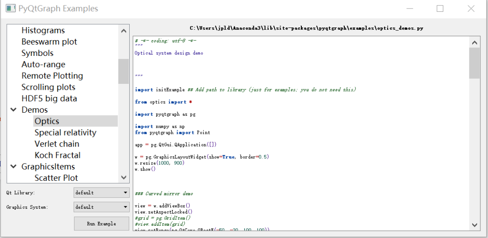Click the Run Example button
The height and width of the screenshot is (238, 488).
click(x=102, y=224)
